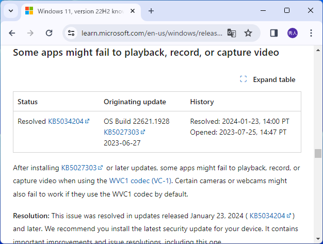Bookmark this page with the star icon
Viewport: 323px width, 244px height.
point(248,33)
